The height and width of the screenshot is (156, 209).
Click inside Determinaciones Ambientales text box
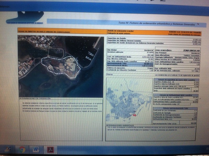[151, 134]
